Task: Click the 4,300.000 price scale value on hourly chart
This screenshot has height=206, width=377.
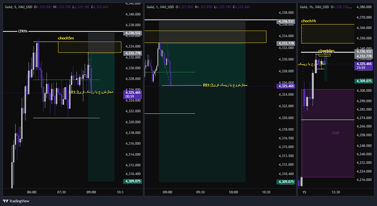Action: [364, 90]
